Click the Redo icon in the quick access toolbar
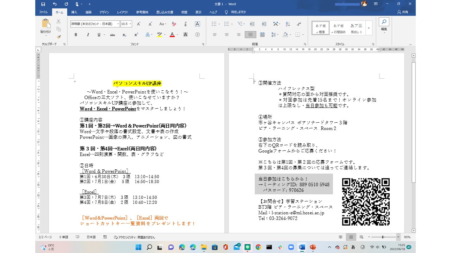The width and height of the screenshot is (451, 253). [66, 4]
